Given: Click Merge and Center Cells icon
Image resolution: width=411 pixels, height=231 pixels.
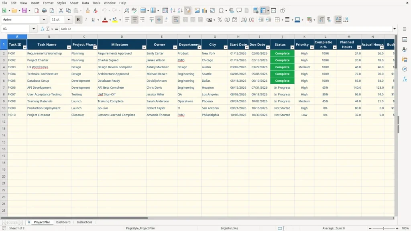Looking at the screenshot, I should pyautogui.click(x=185, y=20).
